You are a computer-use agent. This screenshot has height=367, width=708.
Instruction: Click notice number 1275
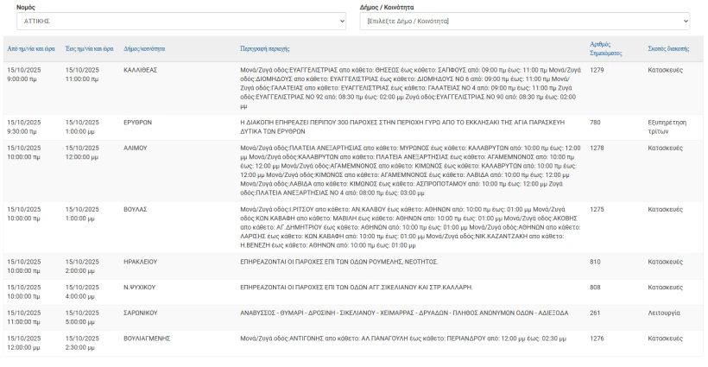[x=597, y=210]
